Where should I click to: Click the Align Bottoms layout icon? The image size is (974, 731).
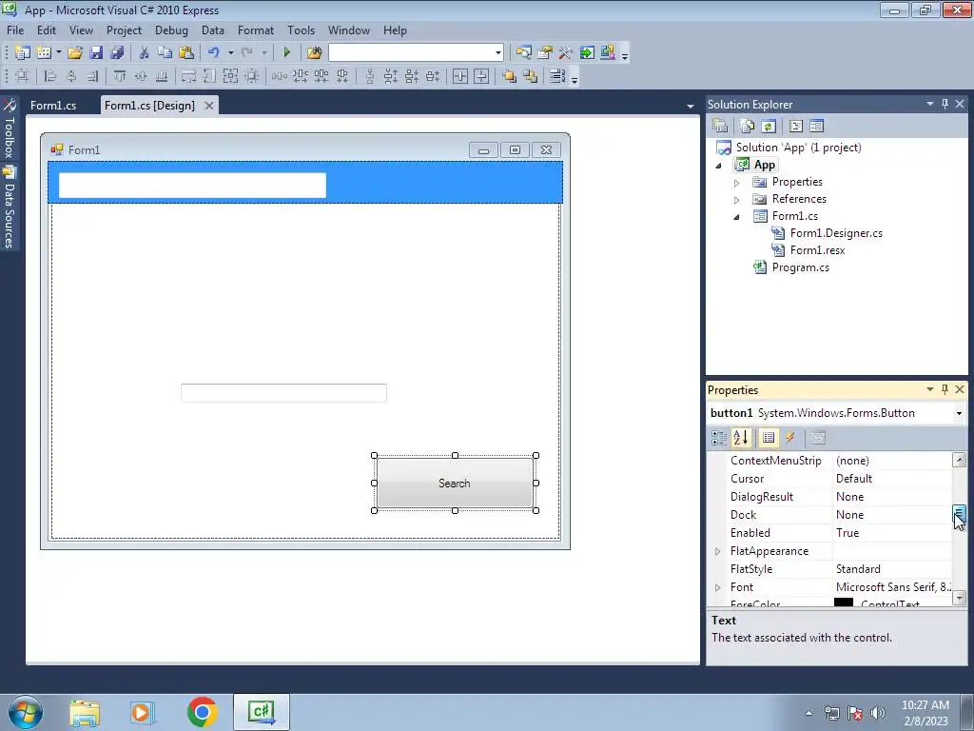162,76
